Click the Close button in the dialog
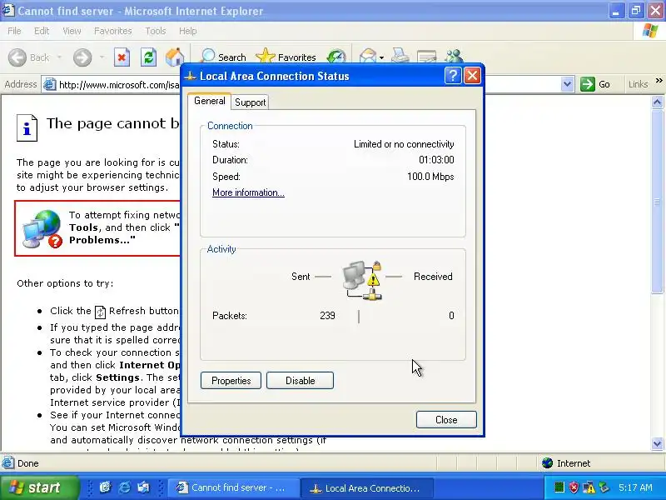Image resolution: width=666 pixels, height=500 pixels. click(446, 420)
